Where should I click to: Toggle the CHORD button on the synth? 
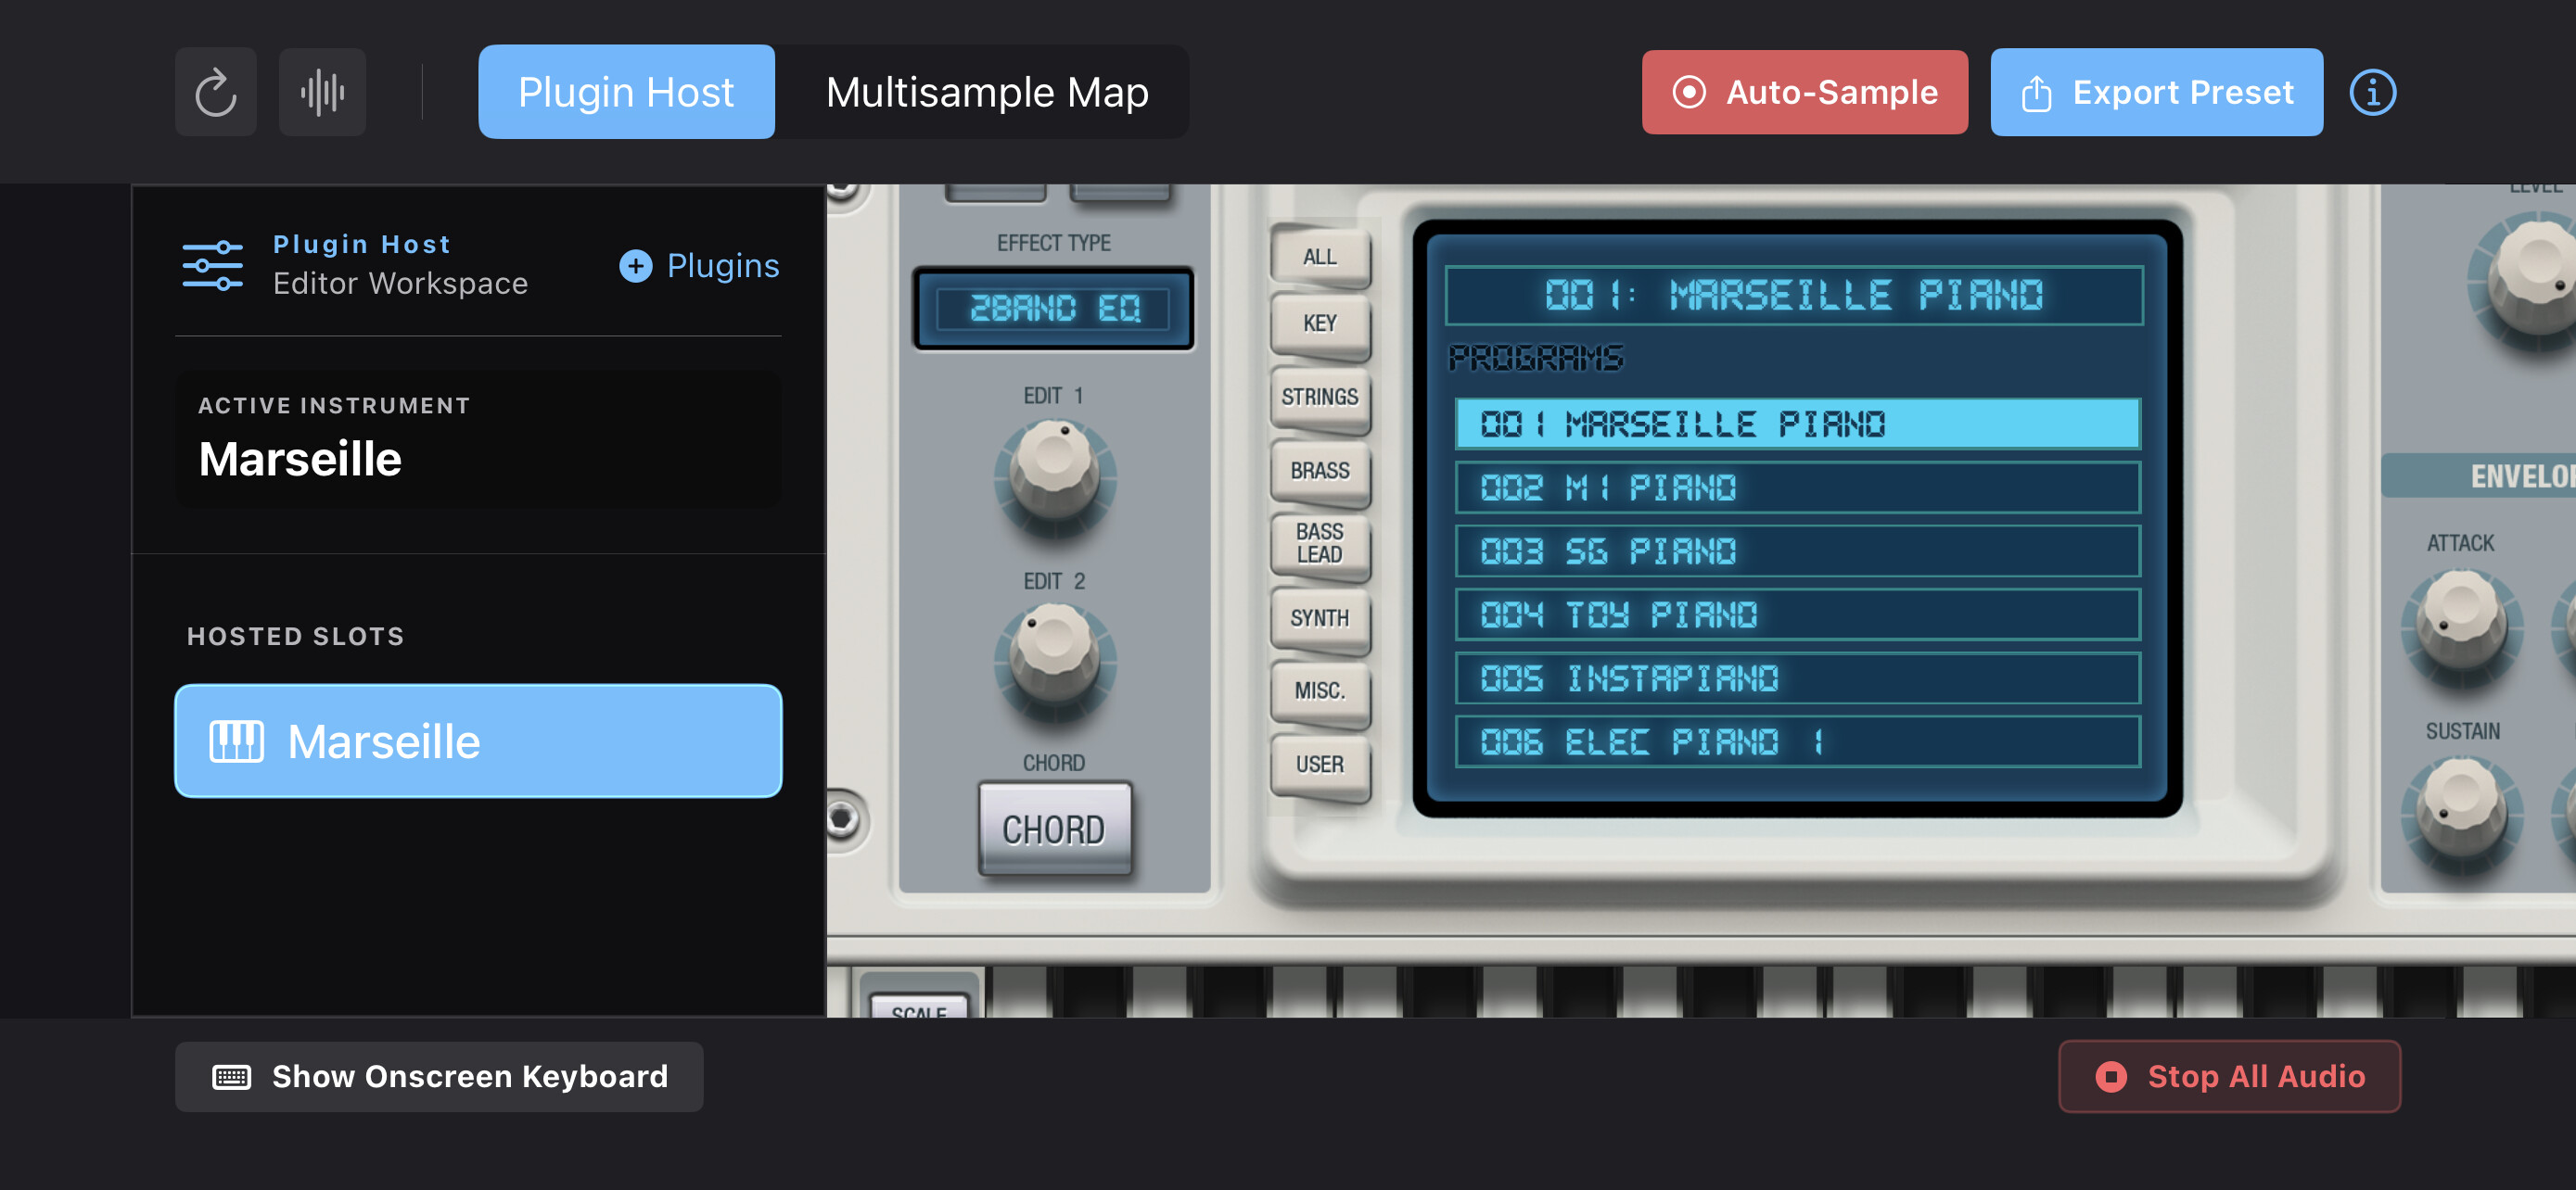pos(1054,829)
